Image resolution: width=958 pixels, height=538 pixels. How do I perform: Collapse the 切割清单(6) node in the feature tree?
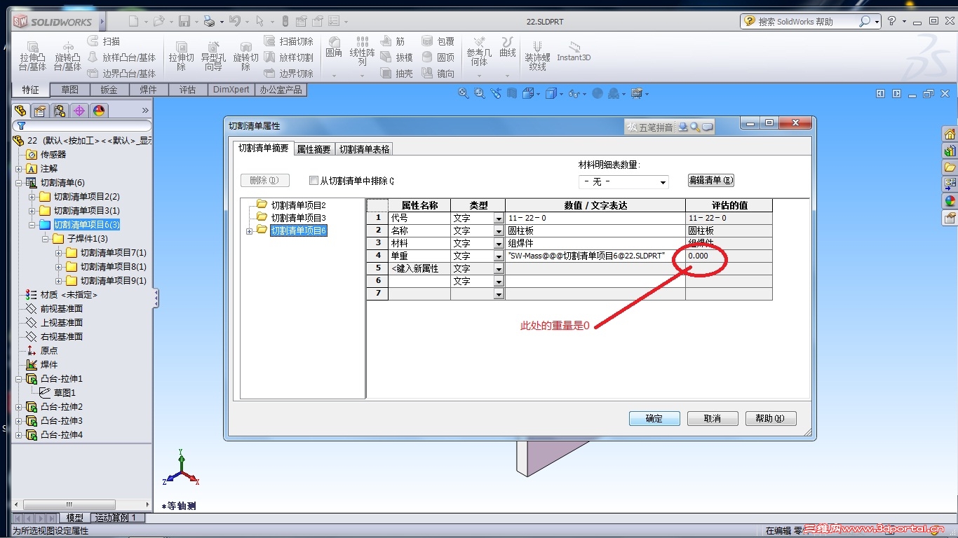(x=19, y=183)
